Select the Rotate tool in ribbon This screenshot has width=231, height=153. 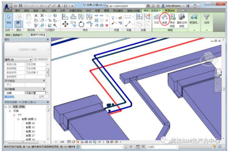click(81, 24)
